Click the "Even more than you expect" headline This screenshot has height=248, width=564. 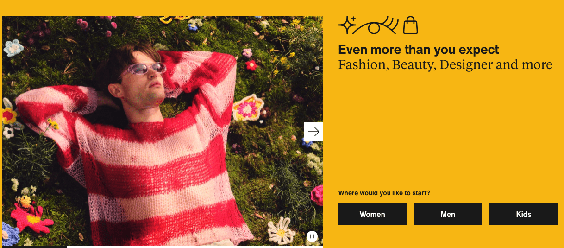419,50
